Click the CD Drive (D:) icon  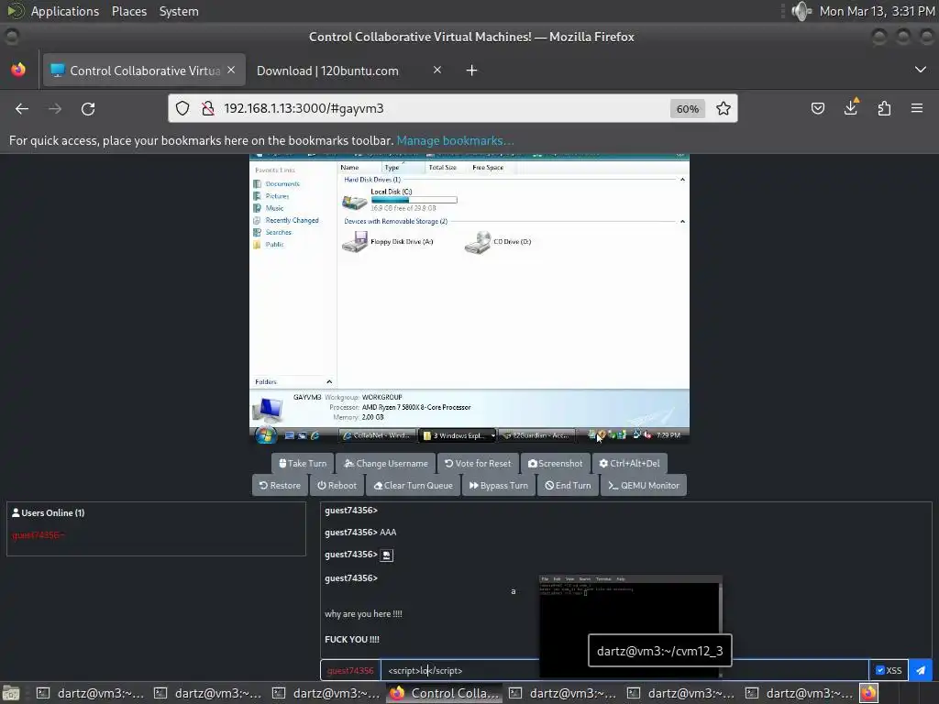coord(478,242)
